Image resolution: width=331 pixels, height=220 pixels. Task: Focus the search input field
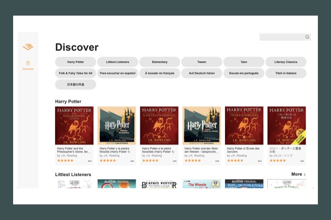pos(285,37)
